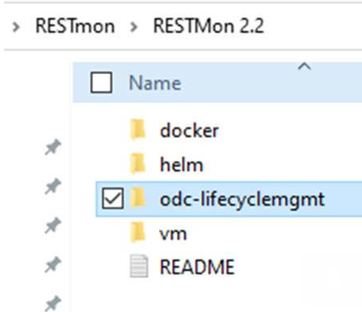Toggle the select-all checkbox next to Name

101,82
